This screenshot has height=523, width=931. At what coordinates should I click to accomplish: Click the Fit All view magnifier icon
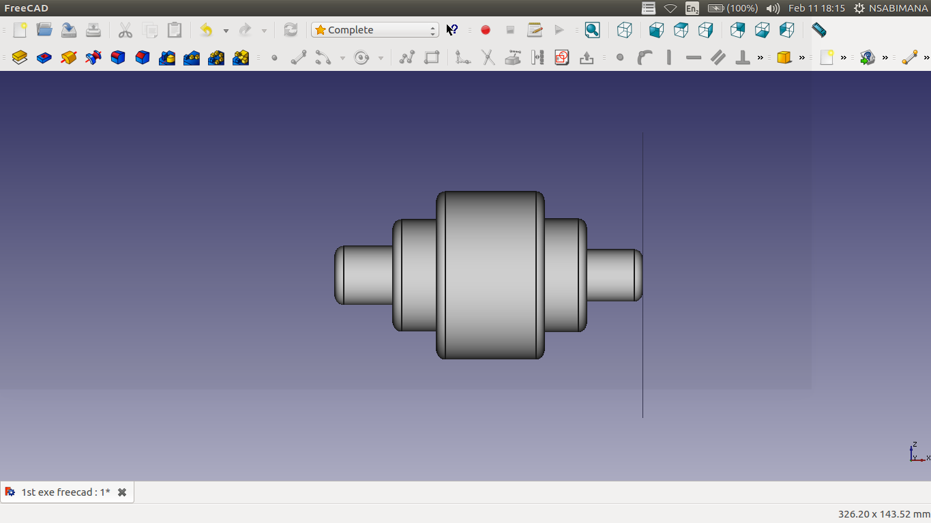pyautogui.click(x=592, y=30)
